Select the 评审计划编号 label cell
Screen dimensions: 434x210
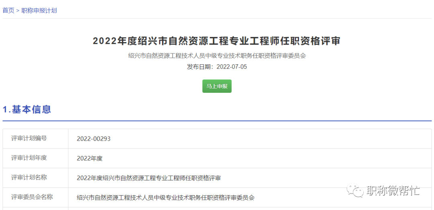pyautogui.click(x=36, y=139)
